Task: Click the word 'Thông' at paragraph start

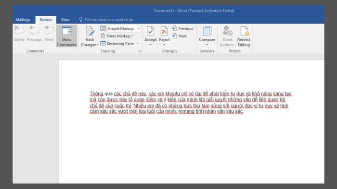Action: pyautogui.click(x=96, y=94)
